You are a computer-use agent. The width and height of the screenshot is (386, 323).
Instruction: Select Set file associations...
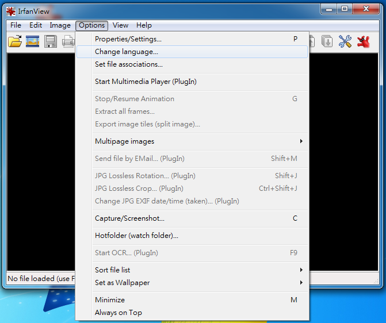coord(192,64)
